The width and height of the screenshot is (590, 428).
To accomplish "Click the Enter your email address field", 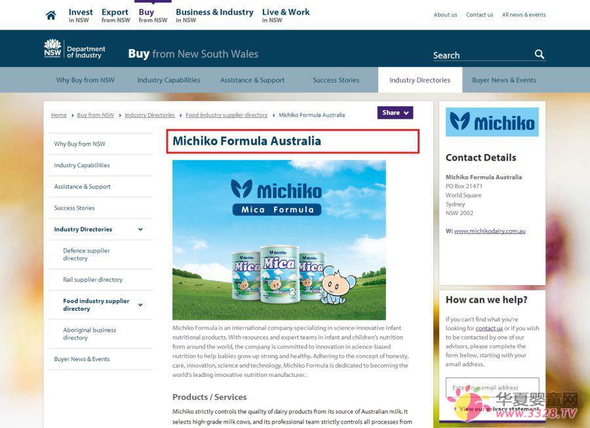I will click(x=491, y=387).
